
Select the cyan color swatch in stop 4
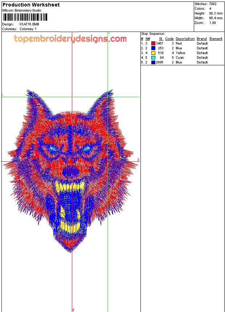tap(153, 58)
